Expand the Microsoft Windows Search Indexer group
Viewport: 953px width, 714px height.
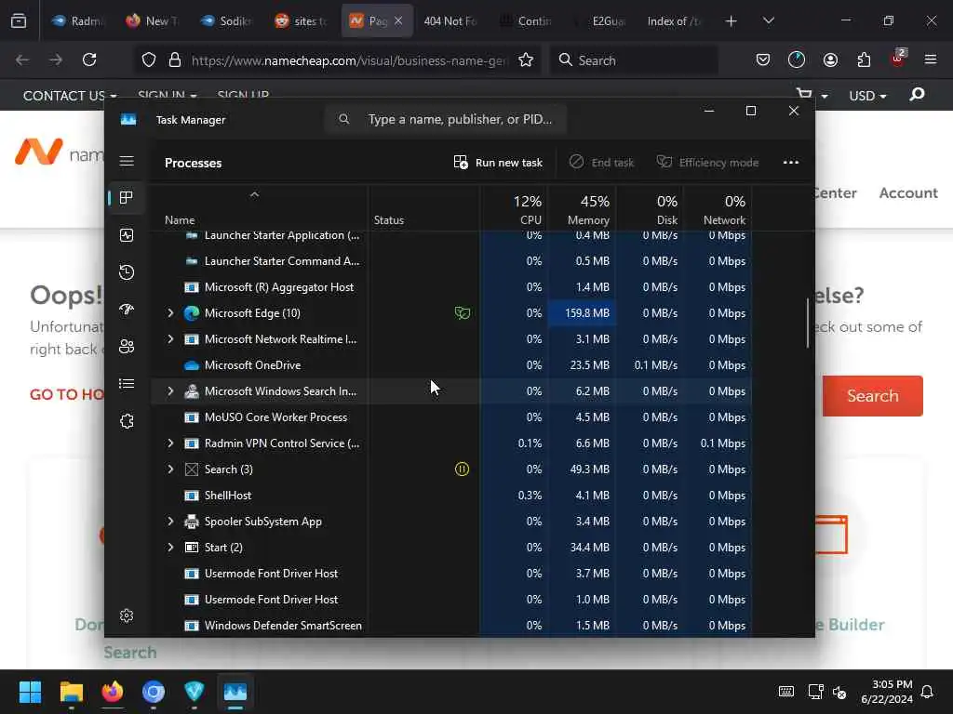pyautogui.click(x=171, y=391)
